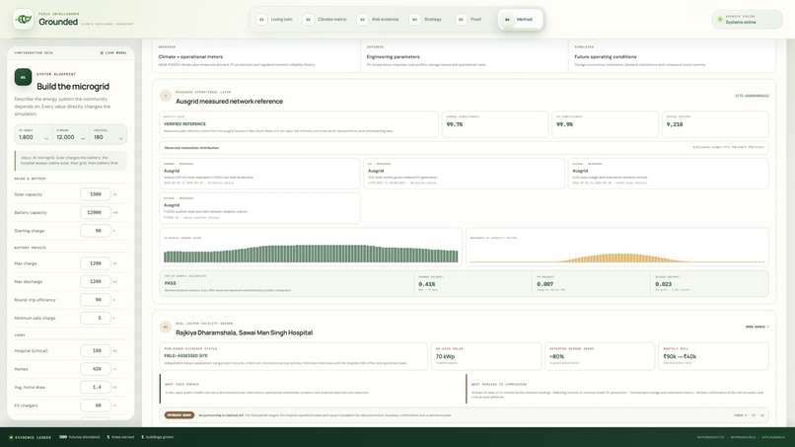Click the PASS out-of-sample validation cell

(x=287, y=283)
